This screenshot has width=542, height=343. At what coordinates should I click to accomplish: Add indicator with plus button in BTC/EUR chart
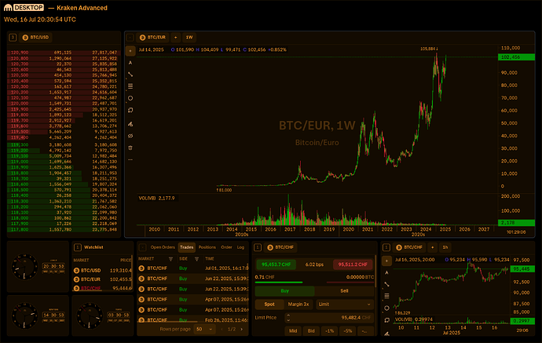click(176, 38)
